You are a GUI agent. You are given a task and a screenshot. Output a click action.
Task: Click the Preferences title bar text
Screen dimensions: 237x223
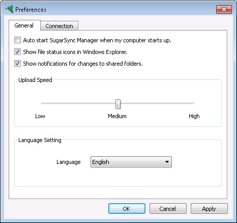click(x=31, y=10)
